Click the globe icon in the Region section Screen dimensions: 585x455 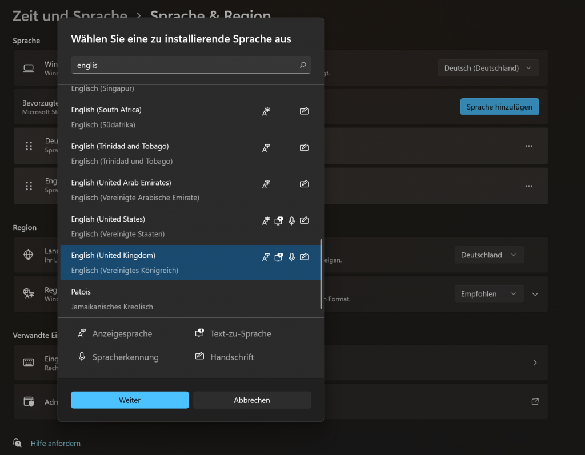click(29, 255)
